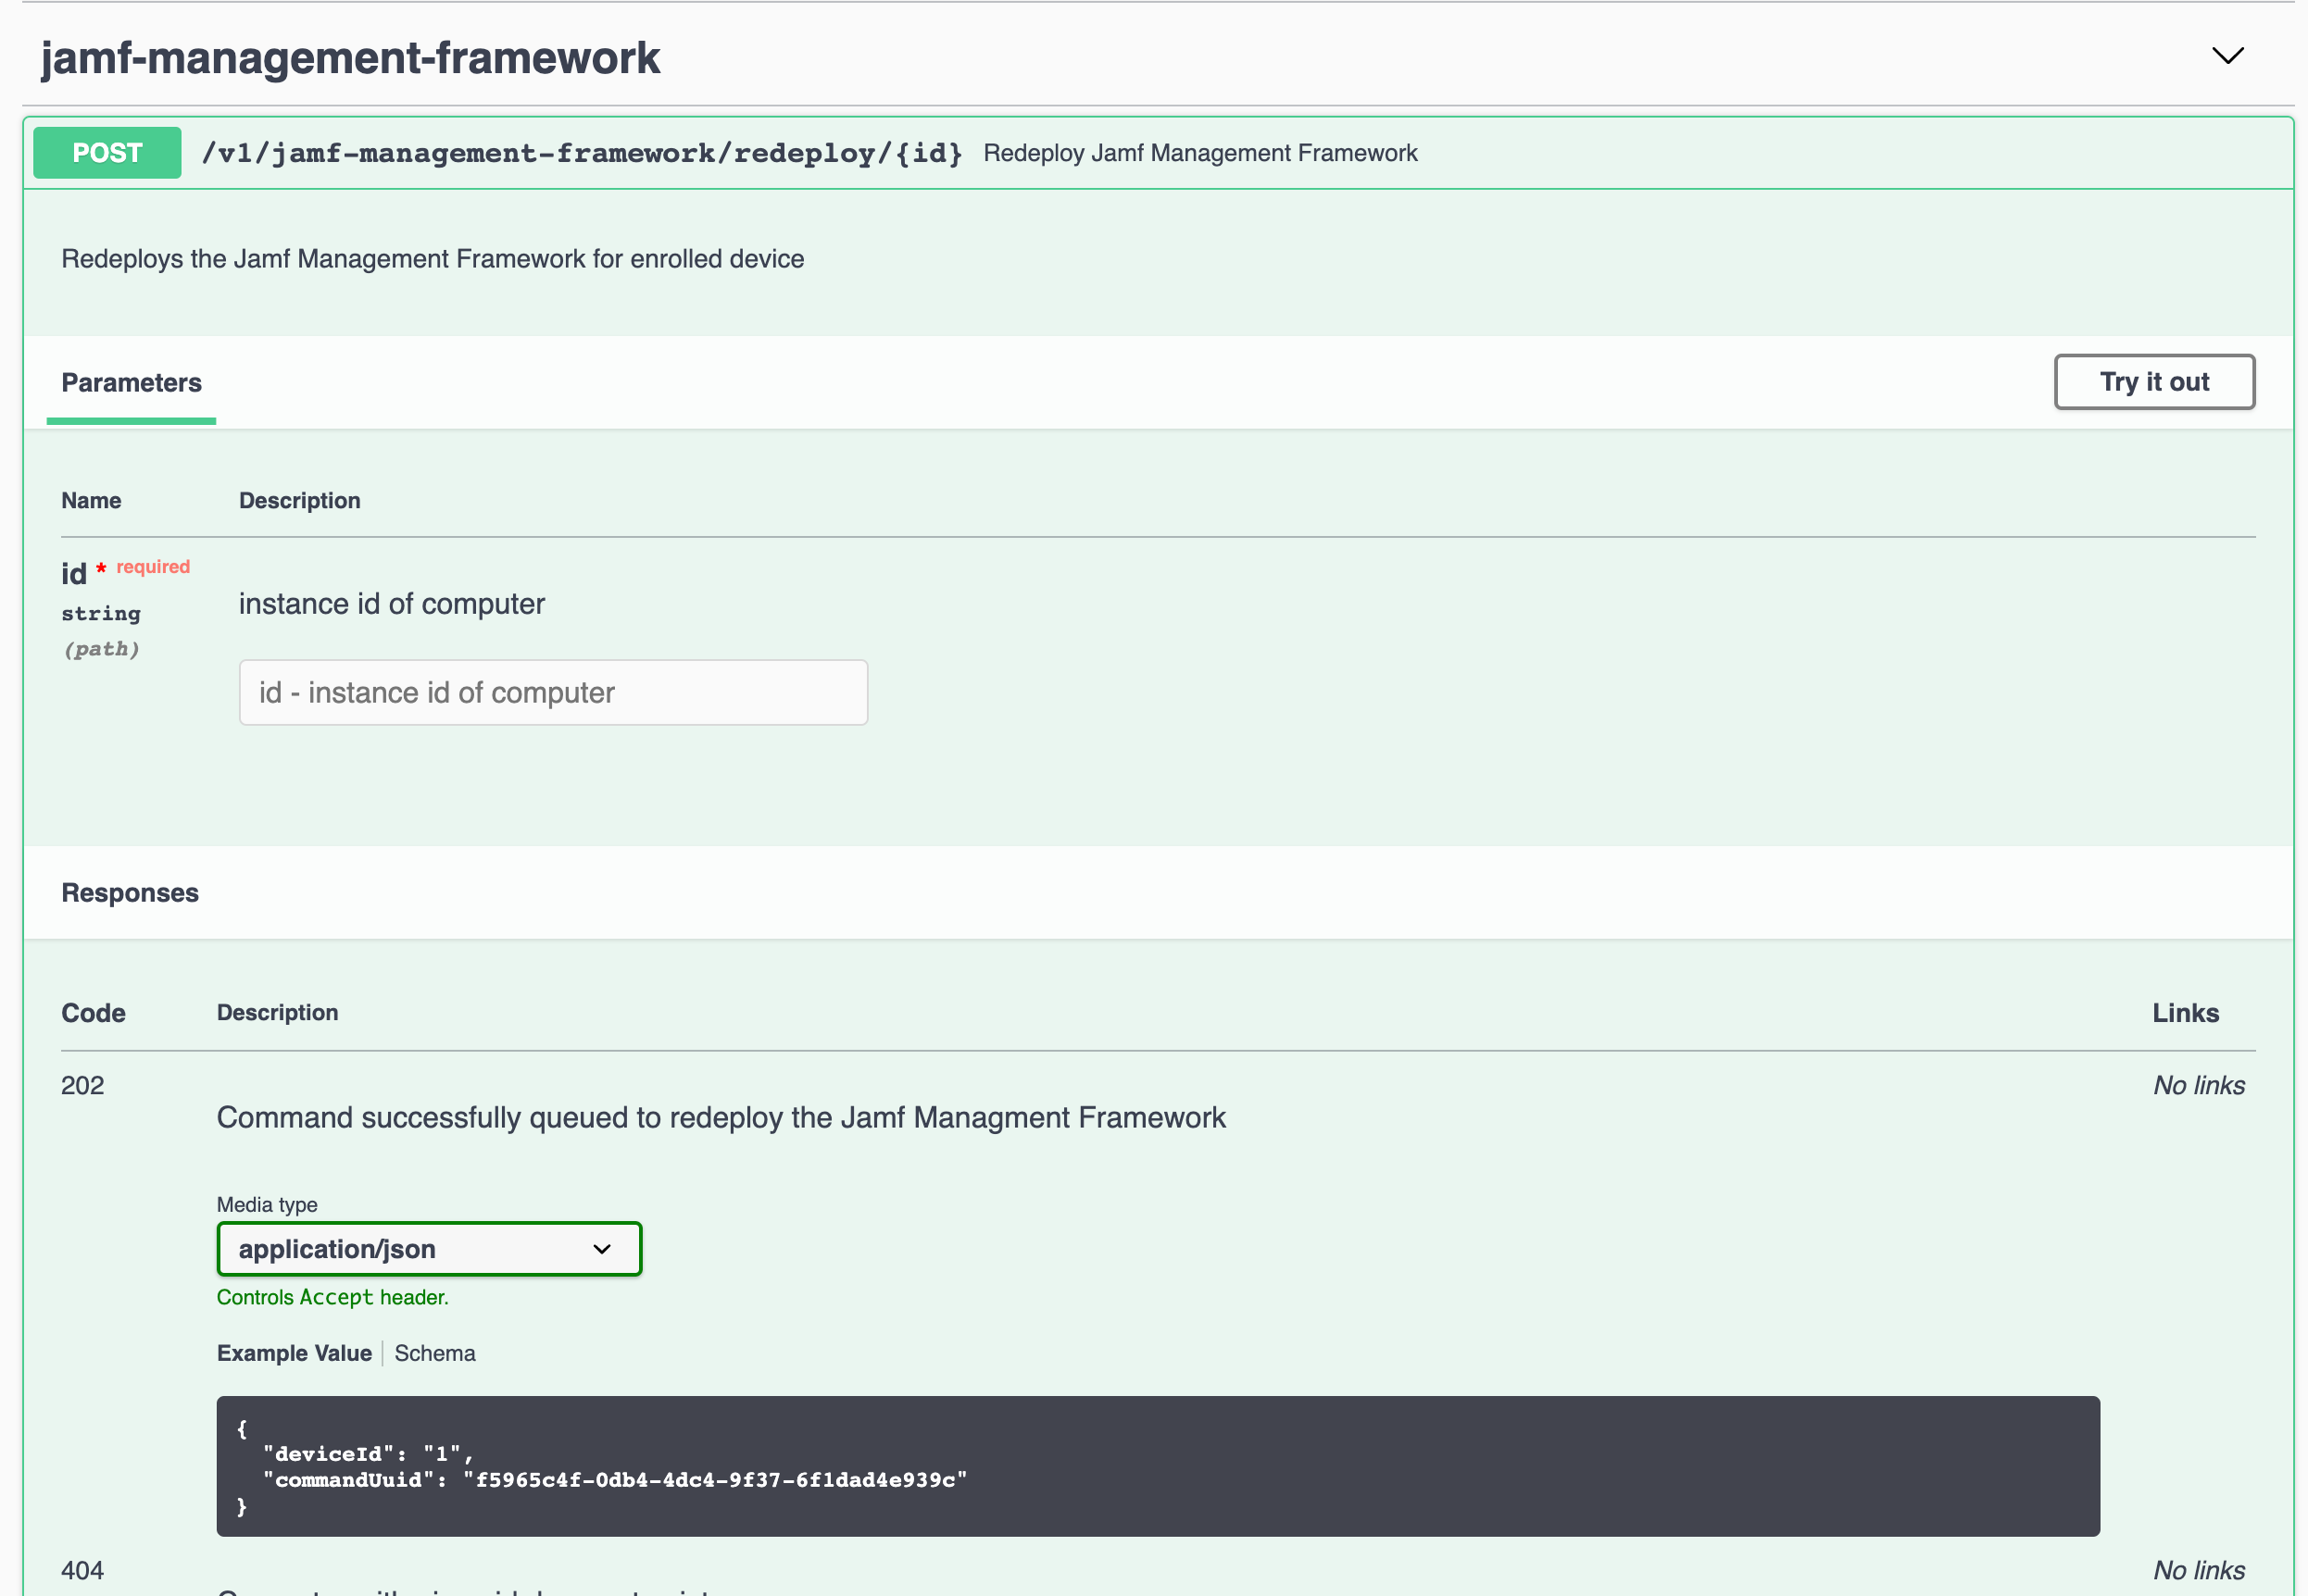Click the Description header in Parameters table
Image resolution: width=2308 pixels, height=1596 pixels.
299,501
